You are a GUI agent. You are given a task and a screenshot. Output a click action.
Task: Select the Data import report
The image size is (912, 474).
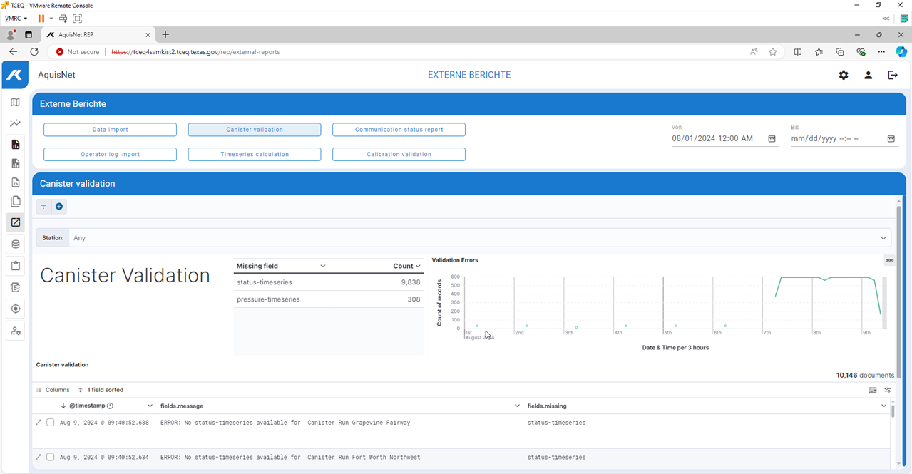110,130
